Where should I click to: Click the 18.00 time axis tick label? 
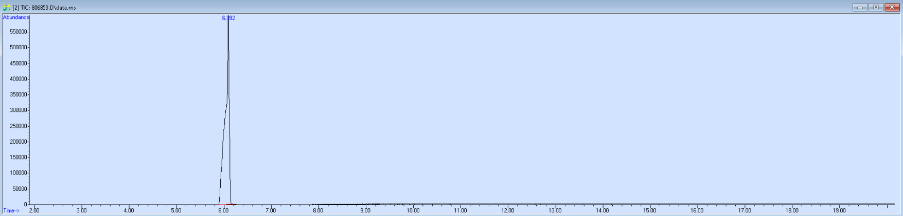click(791, 211)
